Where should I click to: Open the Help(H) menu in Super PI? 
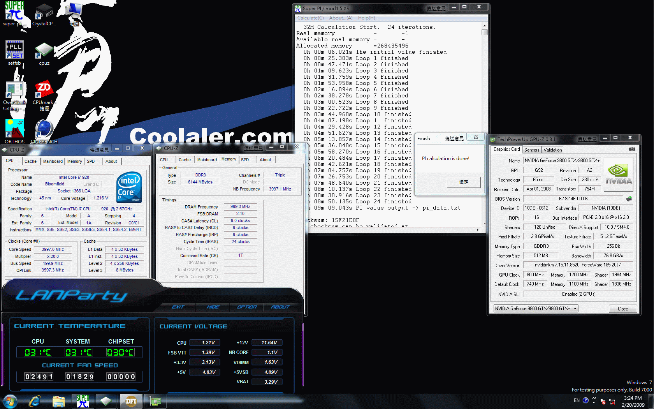point(366,18)
